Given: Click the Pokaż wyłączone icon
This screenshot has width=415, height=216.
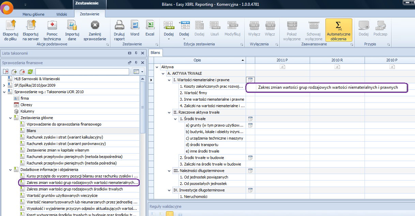Looking at the screenshot, I should [292, 25].
